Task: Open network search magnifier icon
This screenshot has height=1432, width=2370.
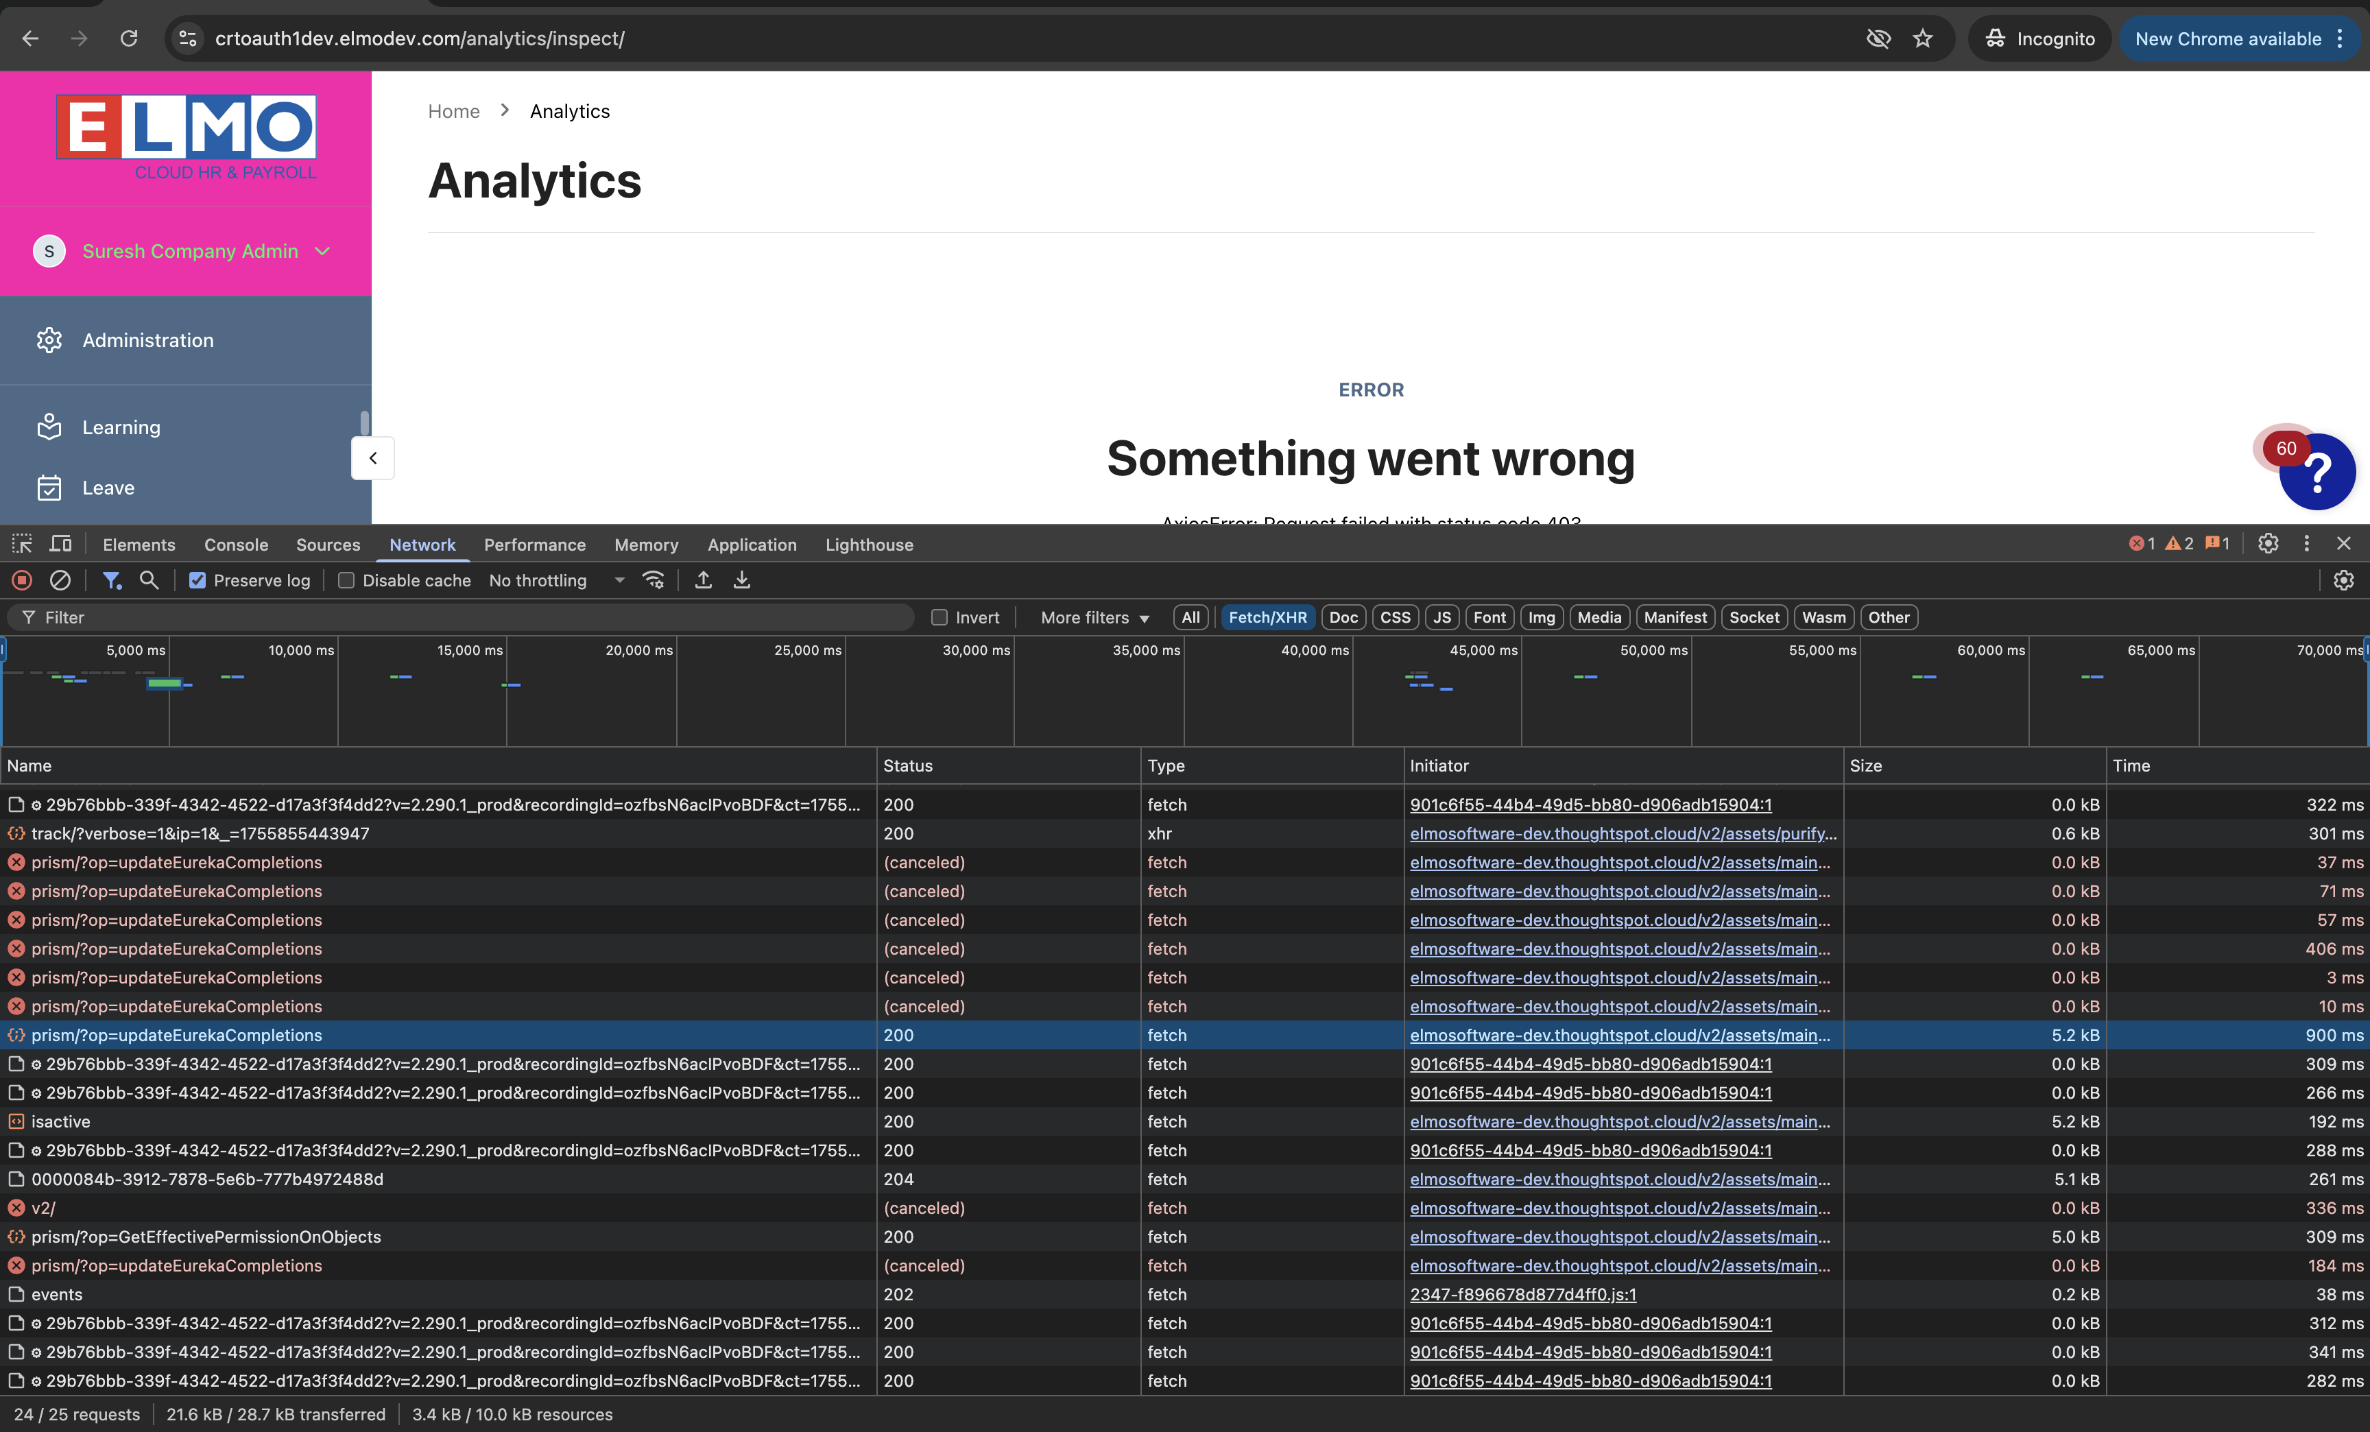Action: 149,580
